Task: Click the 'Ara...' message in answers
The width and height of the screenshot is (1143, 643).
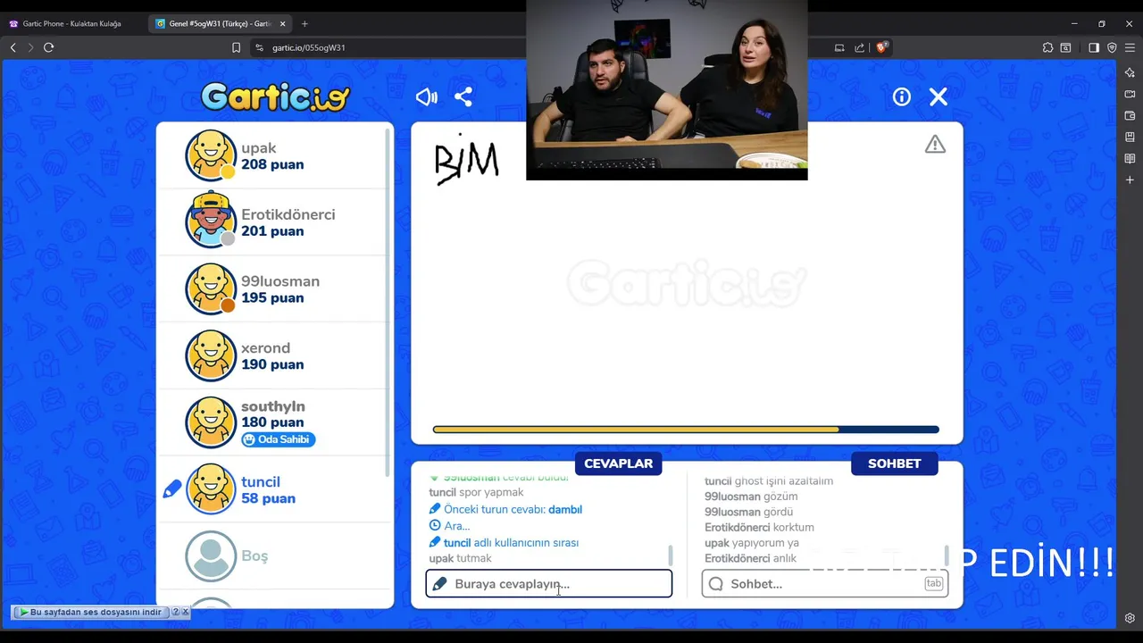Action: click(449, 526)
